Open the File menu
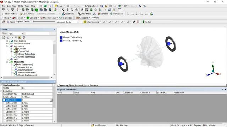Screen dimensions: 227x127 tap(4, 6)
